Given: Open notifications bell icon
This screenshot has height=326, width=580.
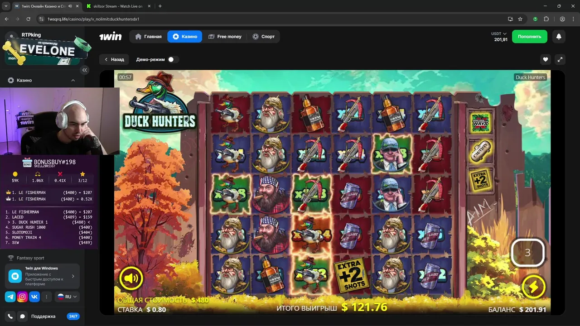Looking at the screenshot, I should pos(559,37).
